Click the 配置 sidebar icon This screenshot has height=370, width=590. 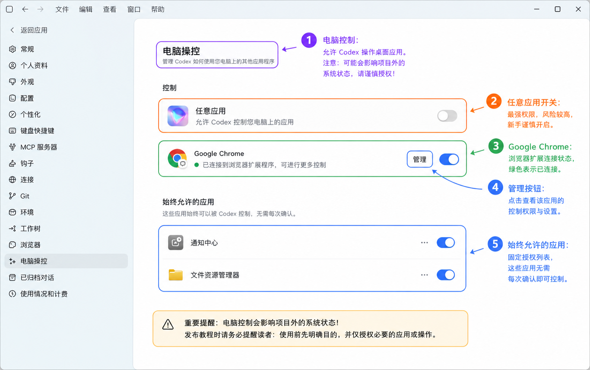pos(12,98)
